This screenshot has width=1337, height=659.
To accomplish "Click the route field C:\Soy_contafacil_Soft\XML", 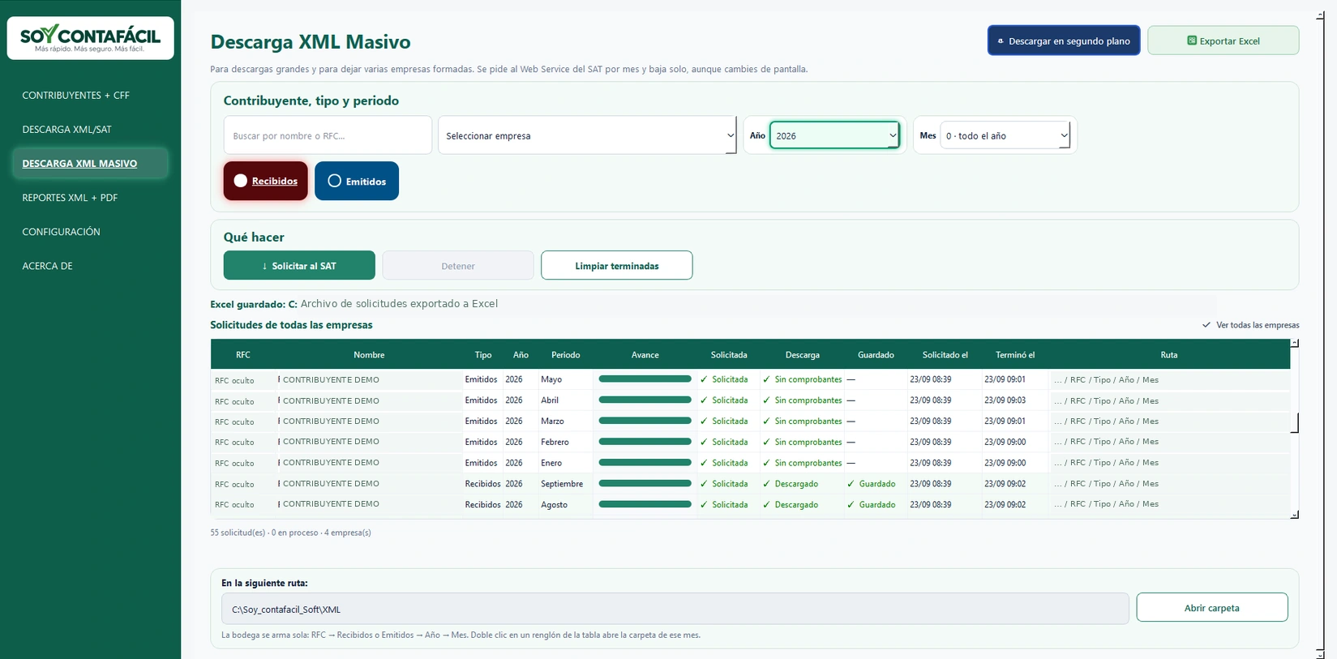I will pos(675,609).
